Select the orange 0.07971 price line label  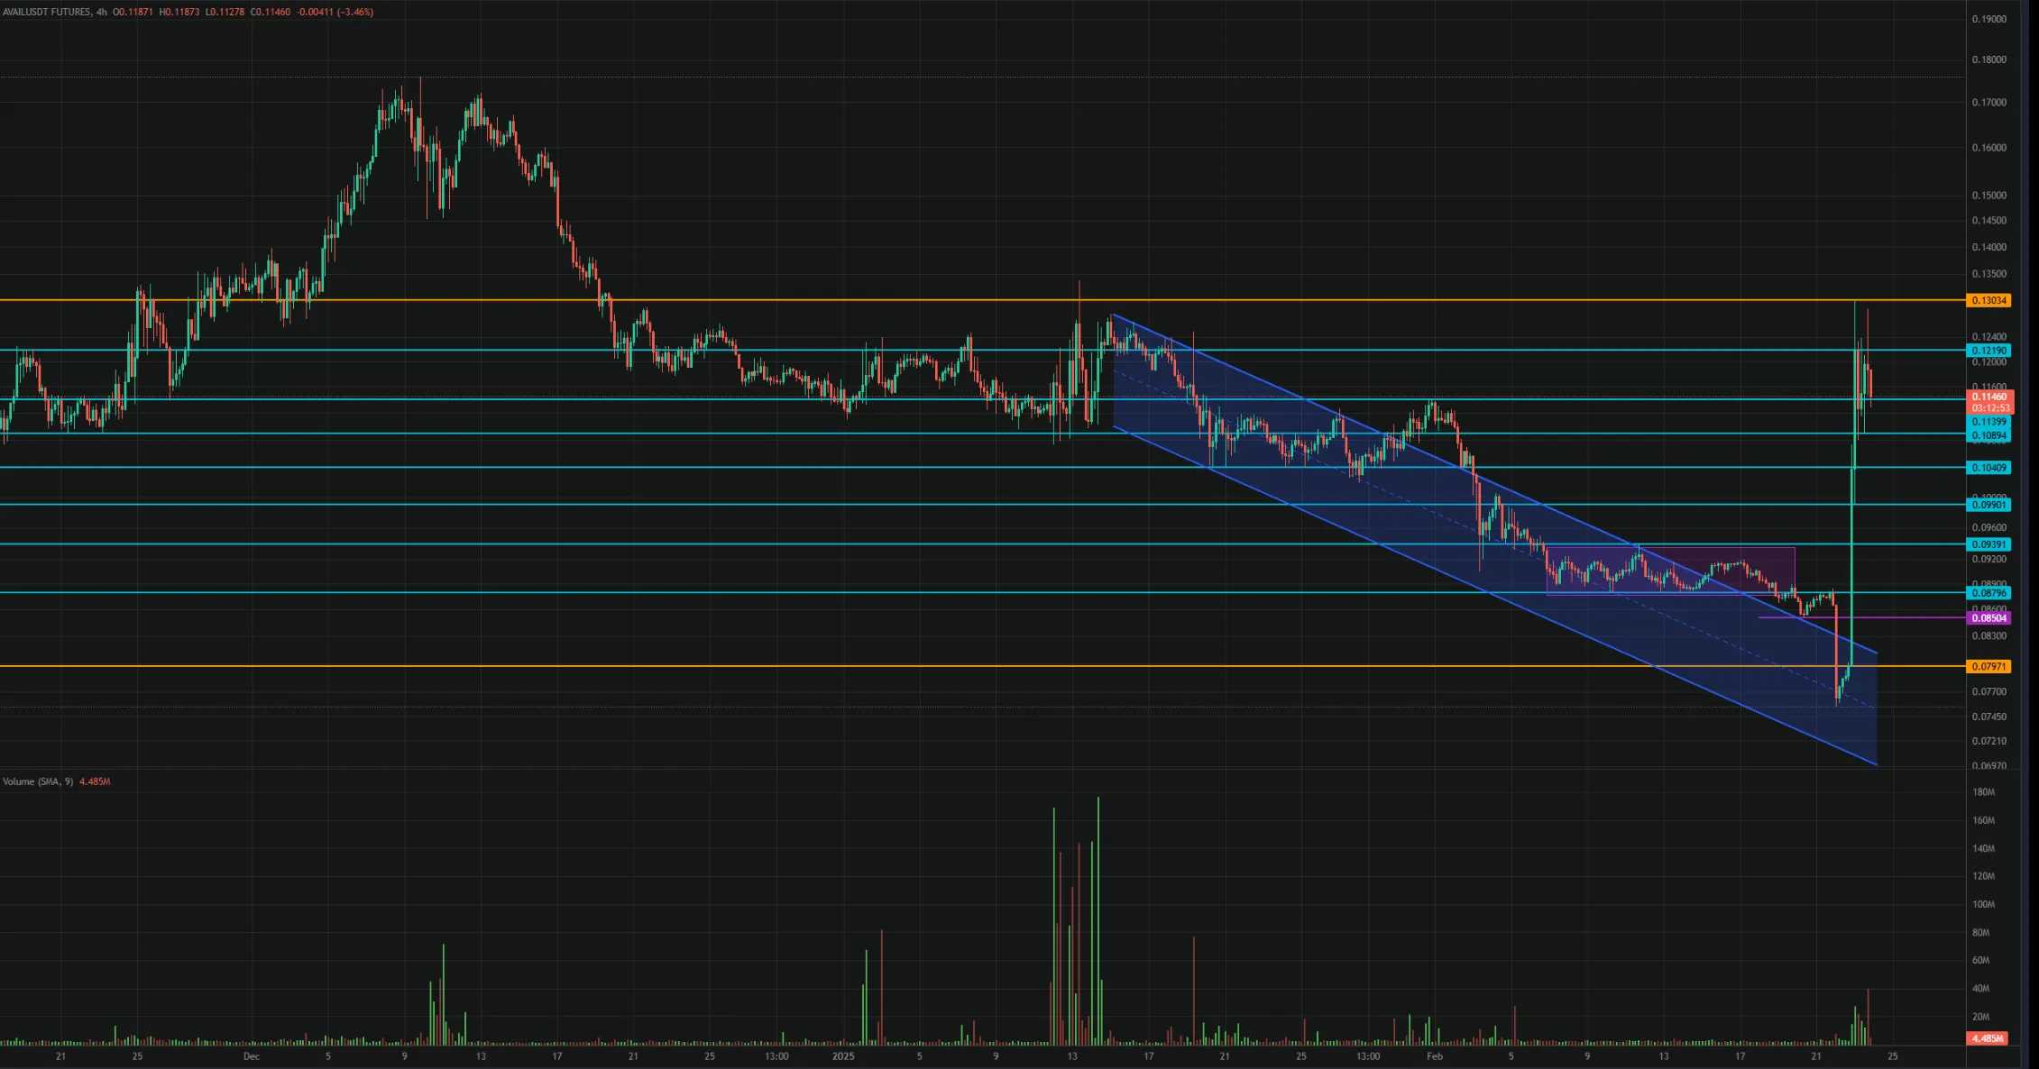[x=1988, y=667]
